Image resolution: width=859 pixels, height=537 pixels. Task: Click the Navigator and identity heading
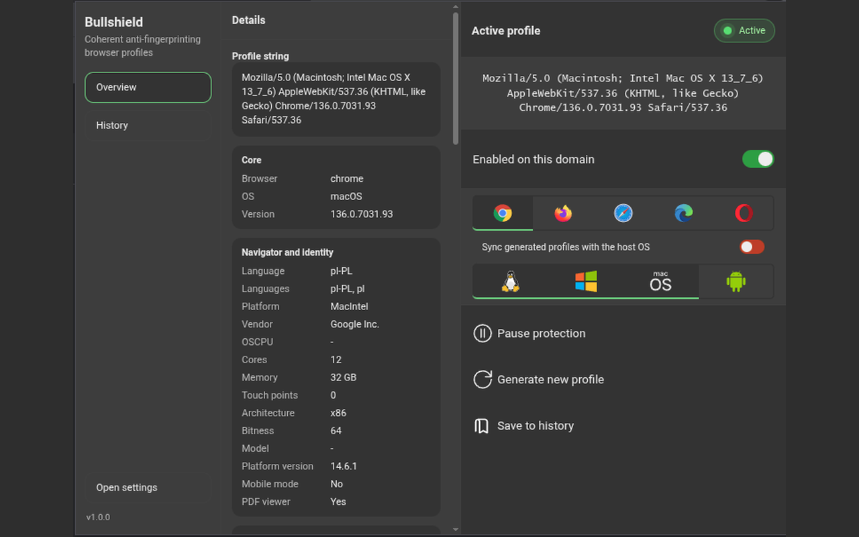(x=287, y=252)
